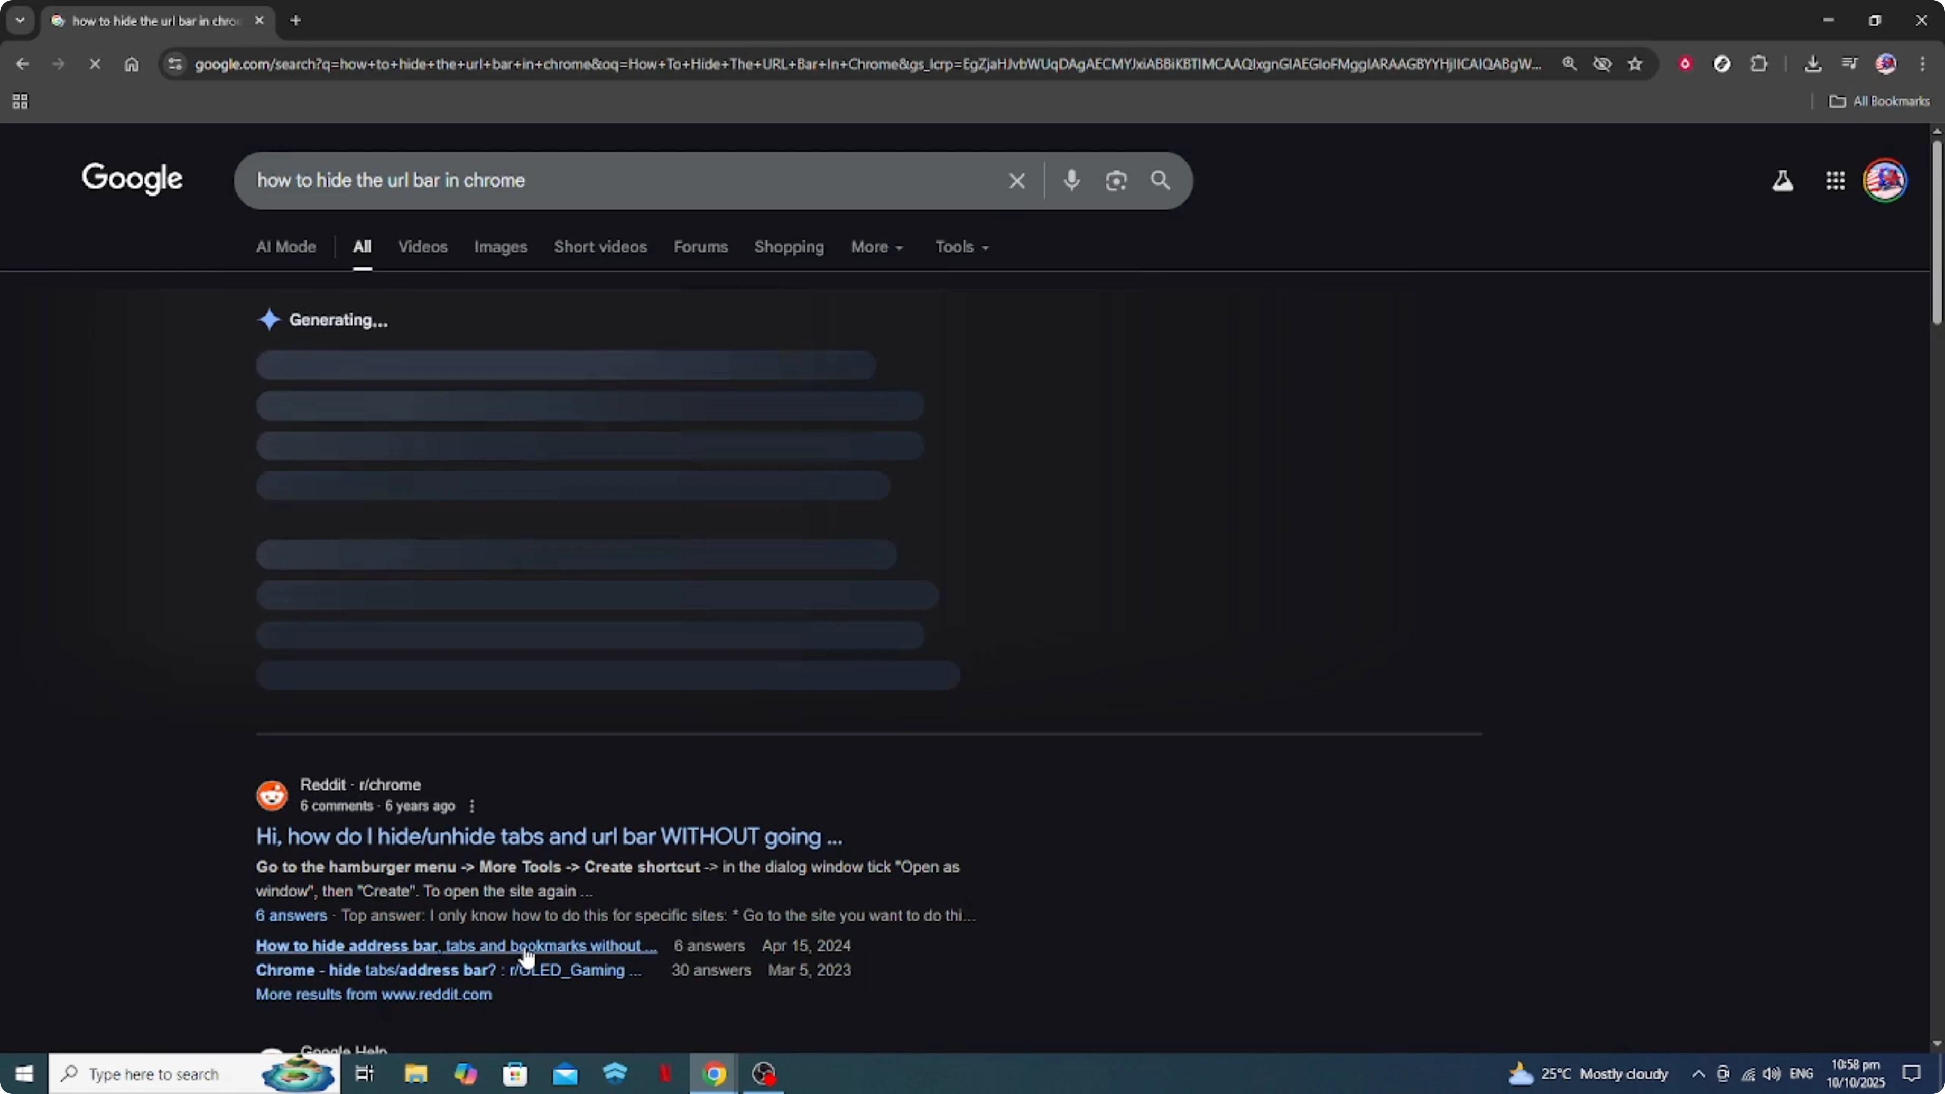This screenshot has height=1094, width=1945.
Task: Open the reading list / media control icon
Action: click(x=1850, y=63)
